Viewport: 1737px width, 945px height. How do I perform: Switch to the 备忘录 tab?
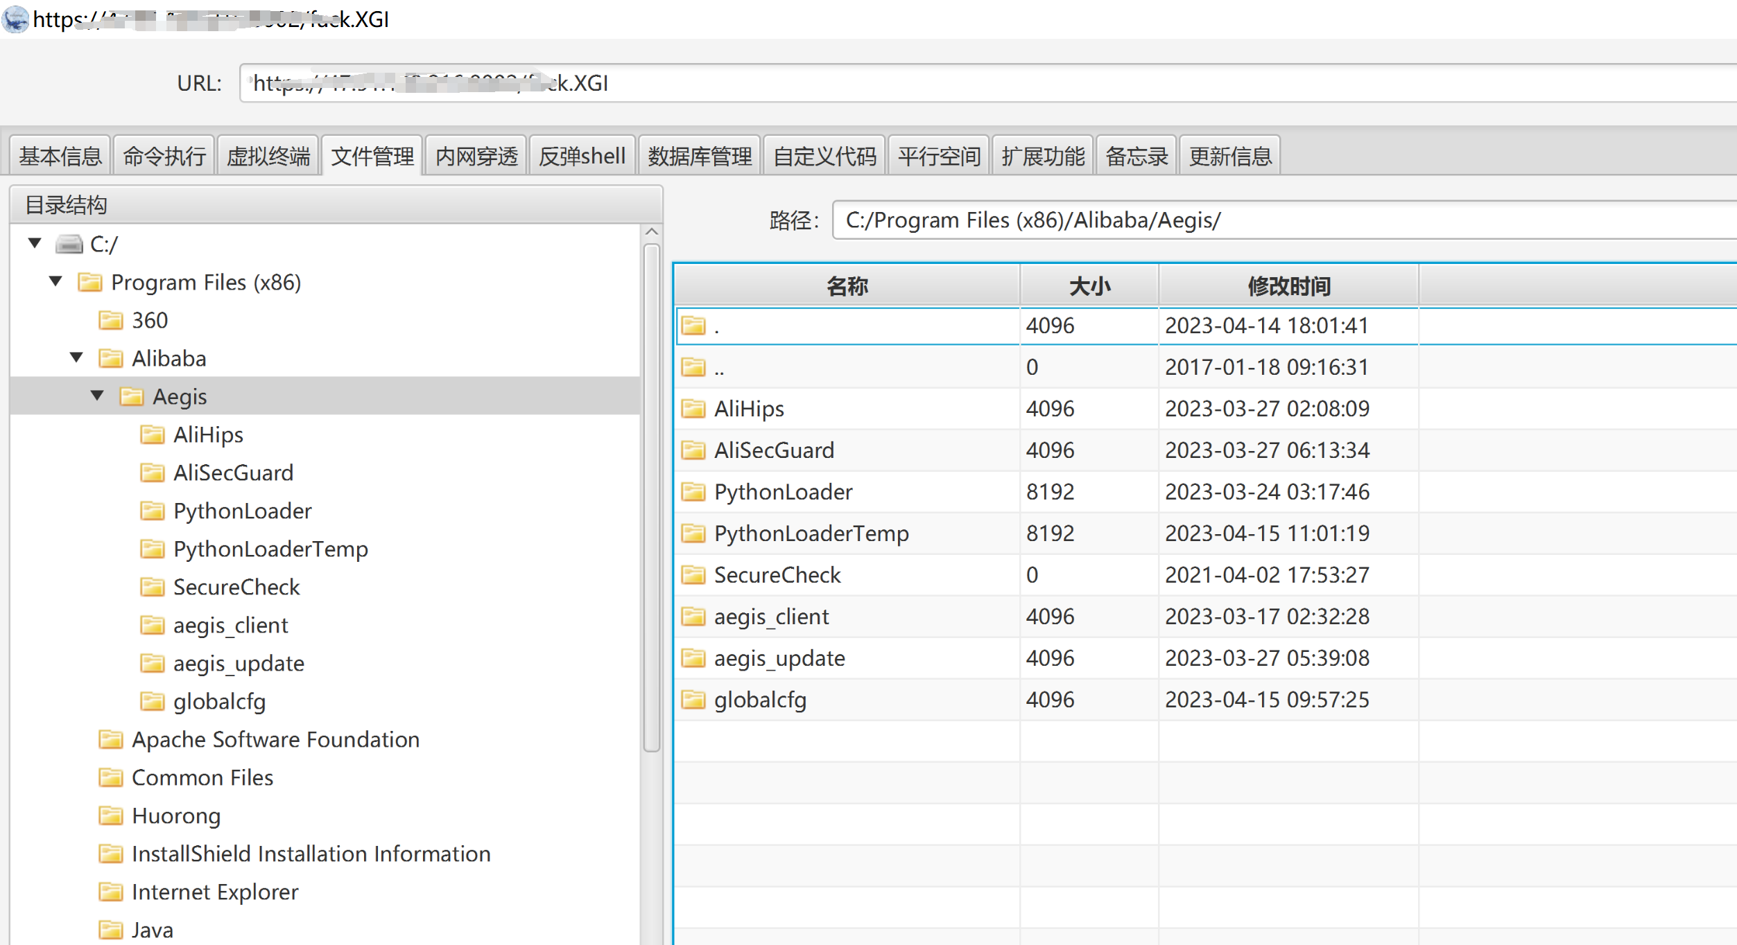(x=1137, y=157)
